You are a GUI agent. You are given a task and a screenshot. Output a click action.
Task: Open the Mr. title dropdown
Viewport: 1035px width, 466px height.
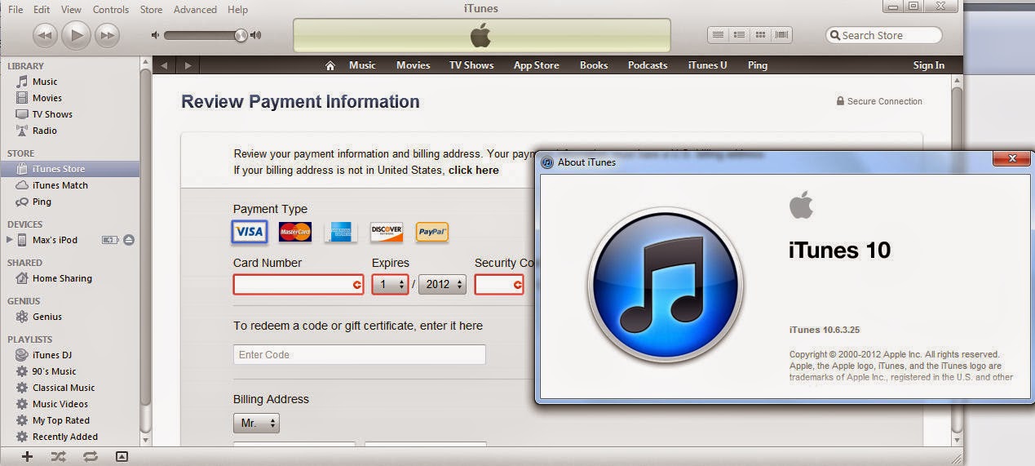click(x=256, y=424)
